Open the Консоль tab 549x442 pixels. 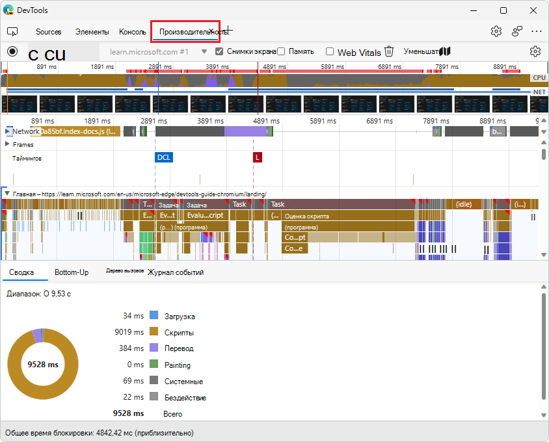[132, 32]
